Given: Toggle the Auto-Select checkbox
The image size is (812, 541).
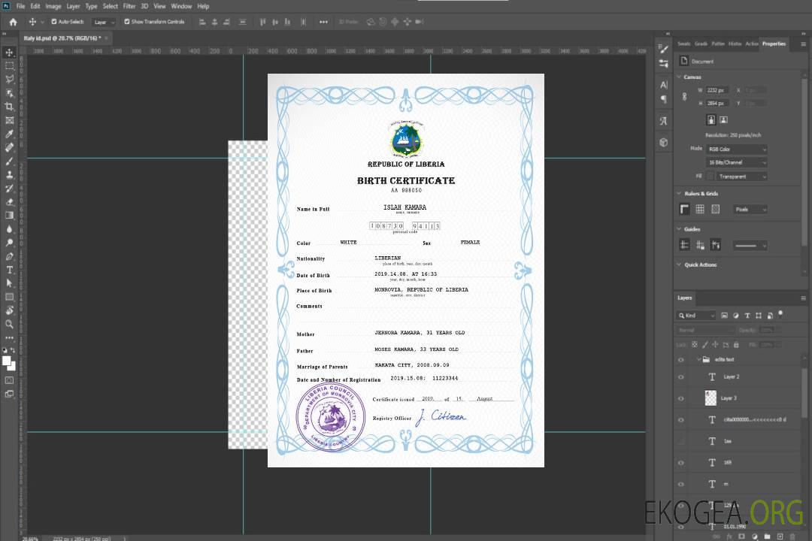Looking at the screenshot, I should pyautogui.click(x=54, y=22).
